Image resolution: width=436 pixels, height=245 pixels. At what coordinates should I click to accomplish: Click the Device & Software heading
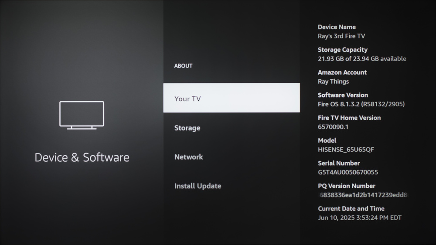[x=82, y=157]
